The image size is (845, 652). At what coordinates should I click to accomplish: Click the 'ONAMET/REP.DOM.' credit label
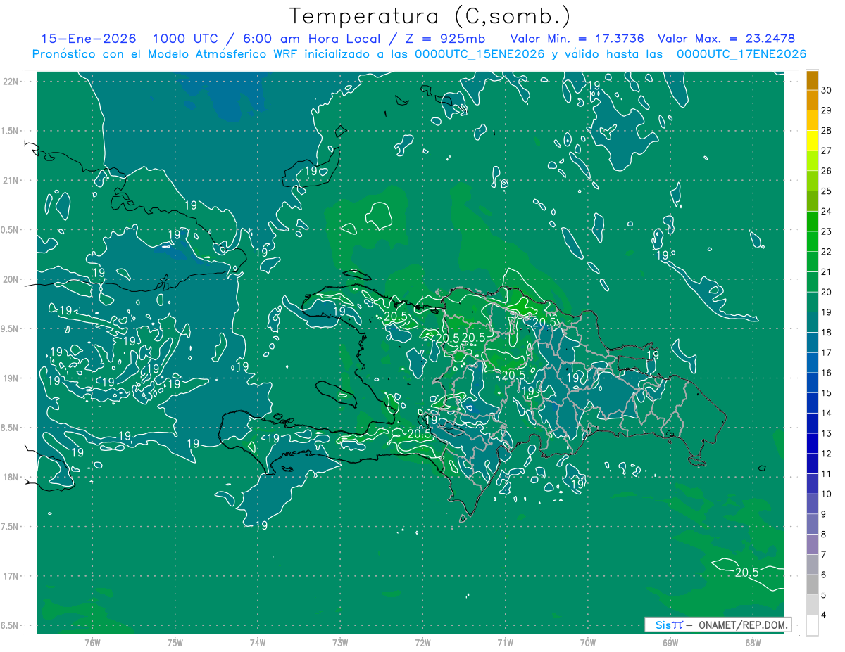tap(743, 625)
